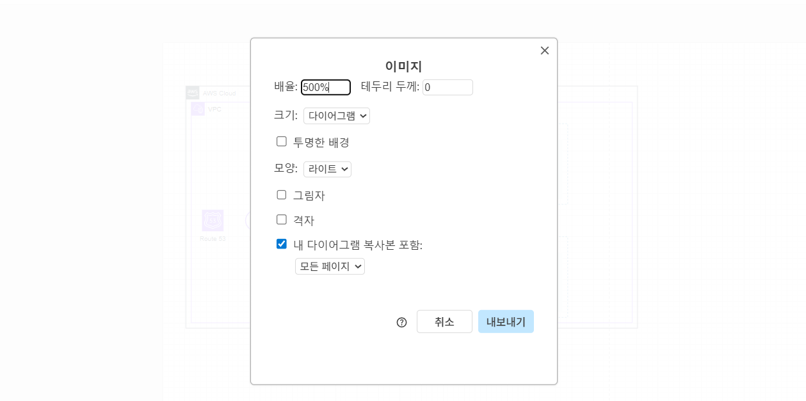Focus the 배율 500% input field
Screen dimensions: 806x401
click(x=326, y=87)
